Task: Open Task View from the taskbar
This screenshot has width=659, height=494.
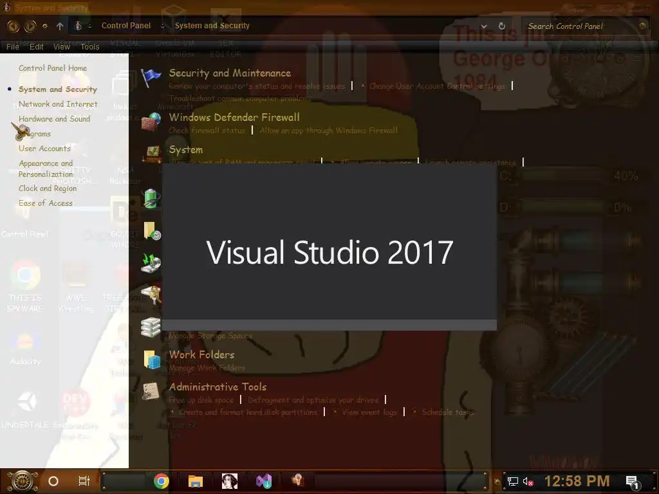Action: coord(84,481)
